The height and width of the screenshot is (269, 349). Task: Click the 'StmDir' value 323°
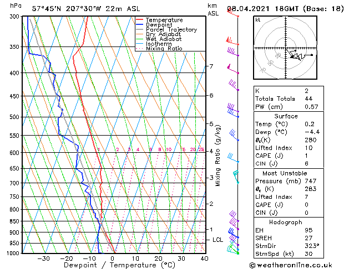click(312, 246)
